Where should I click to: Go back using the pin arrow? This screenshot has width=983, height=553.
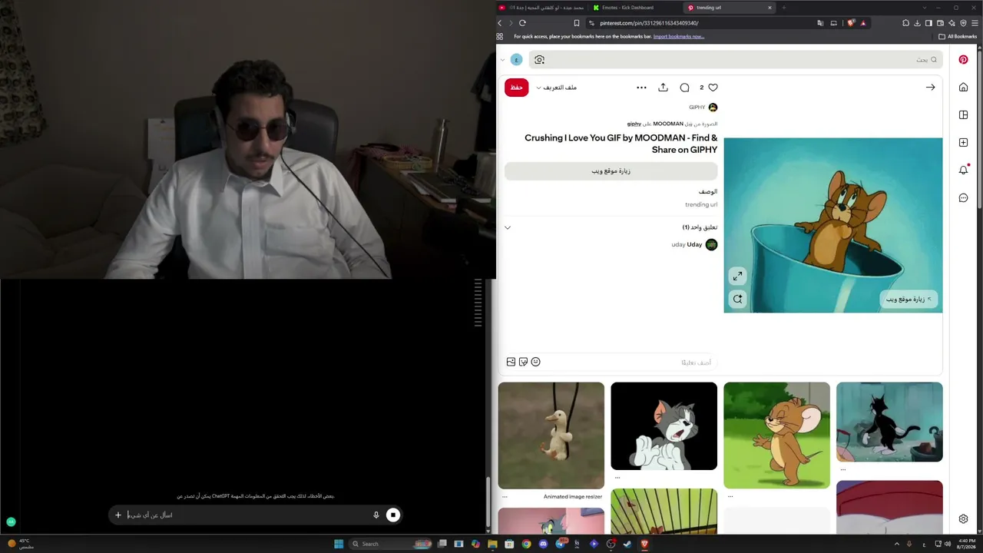click(930, 88)
